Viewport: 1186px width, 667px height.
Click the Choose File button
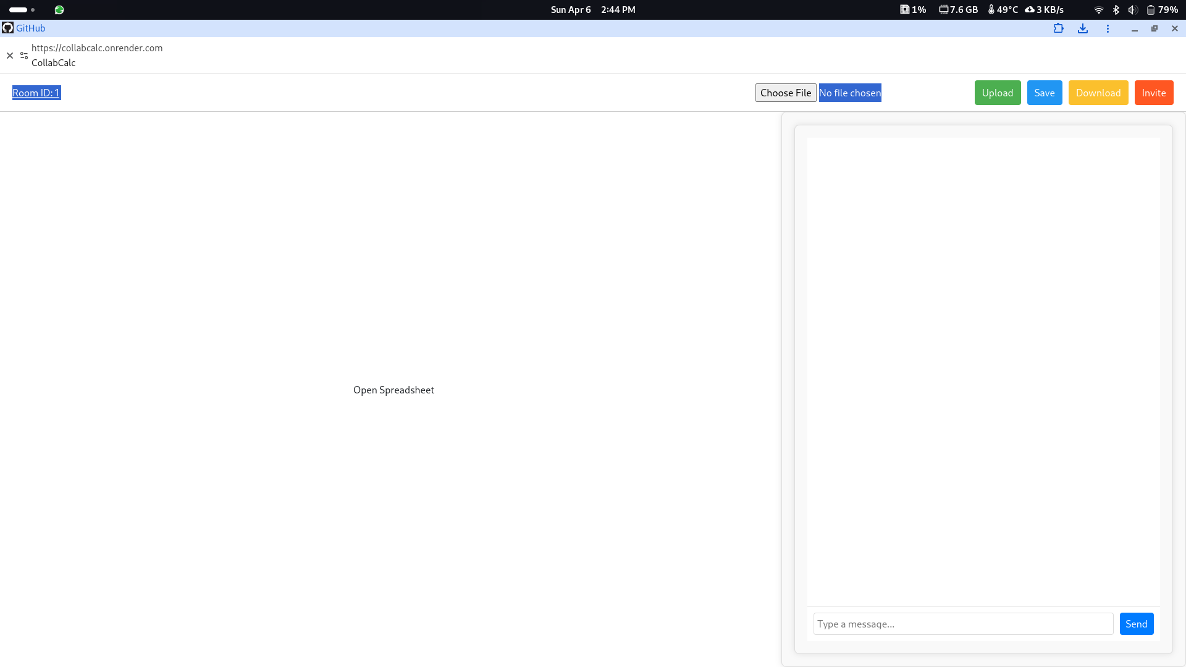coord(785,93)
